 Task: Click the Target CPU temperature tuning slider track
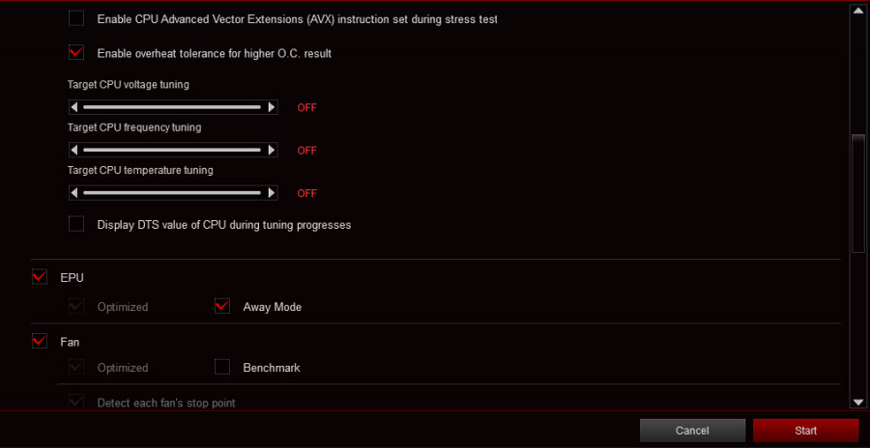172,193
